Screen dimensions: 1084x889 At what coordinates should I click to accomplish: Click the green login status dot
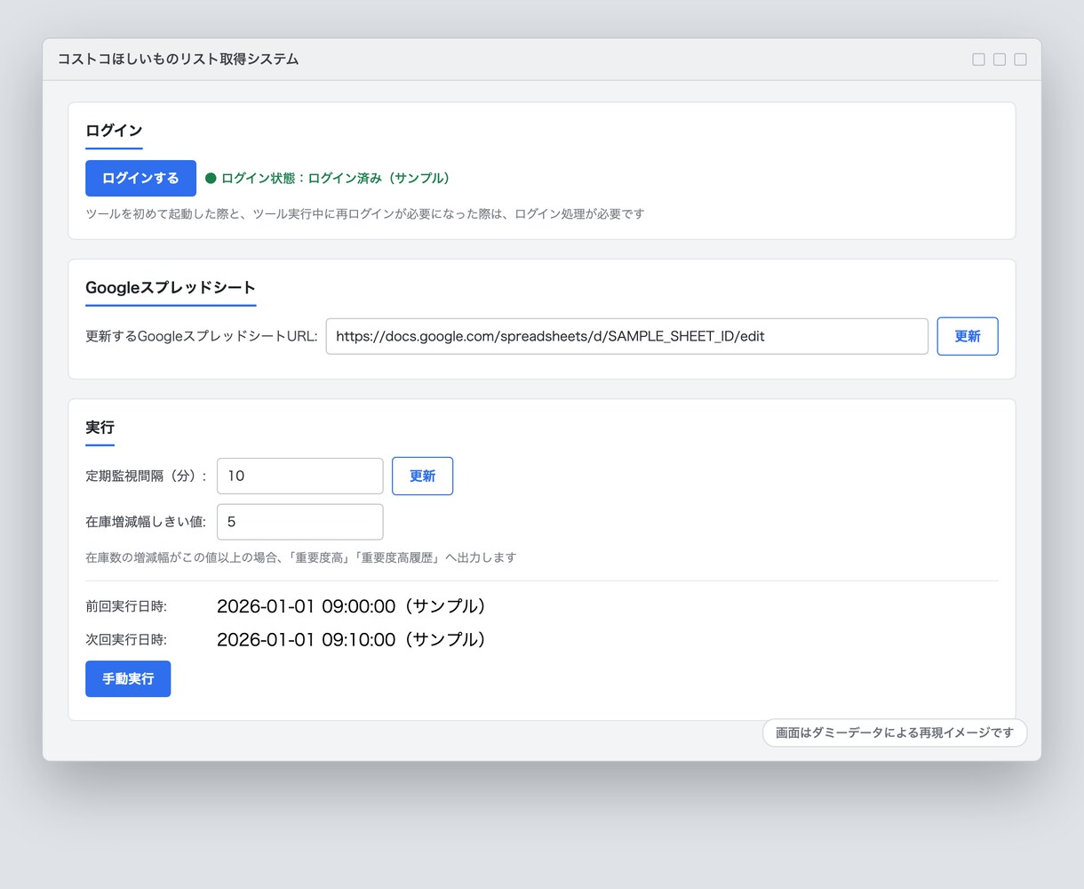[x=211, y=178]
